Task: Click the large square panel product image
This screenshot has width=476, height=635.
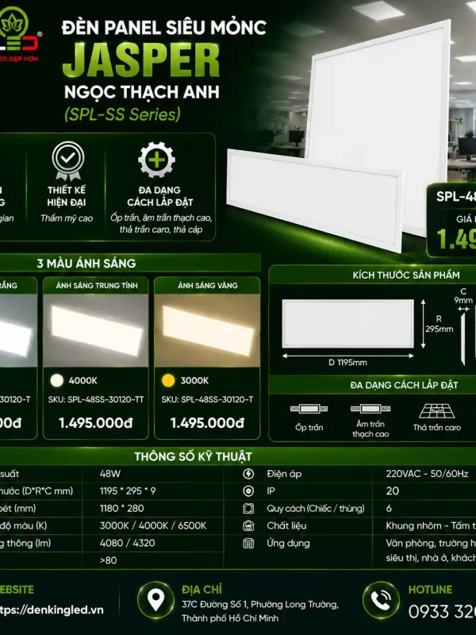Action: click(378, 121)
